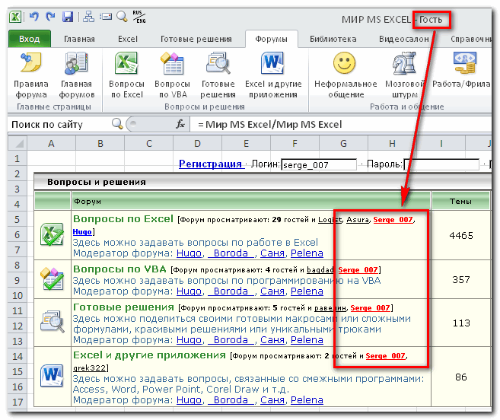Click the Темы column header
Screen dimensions: 500x420
coord(460,201)
